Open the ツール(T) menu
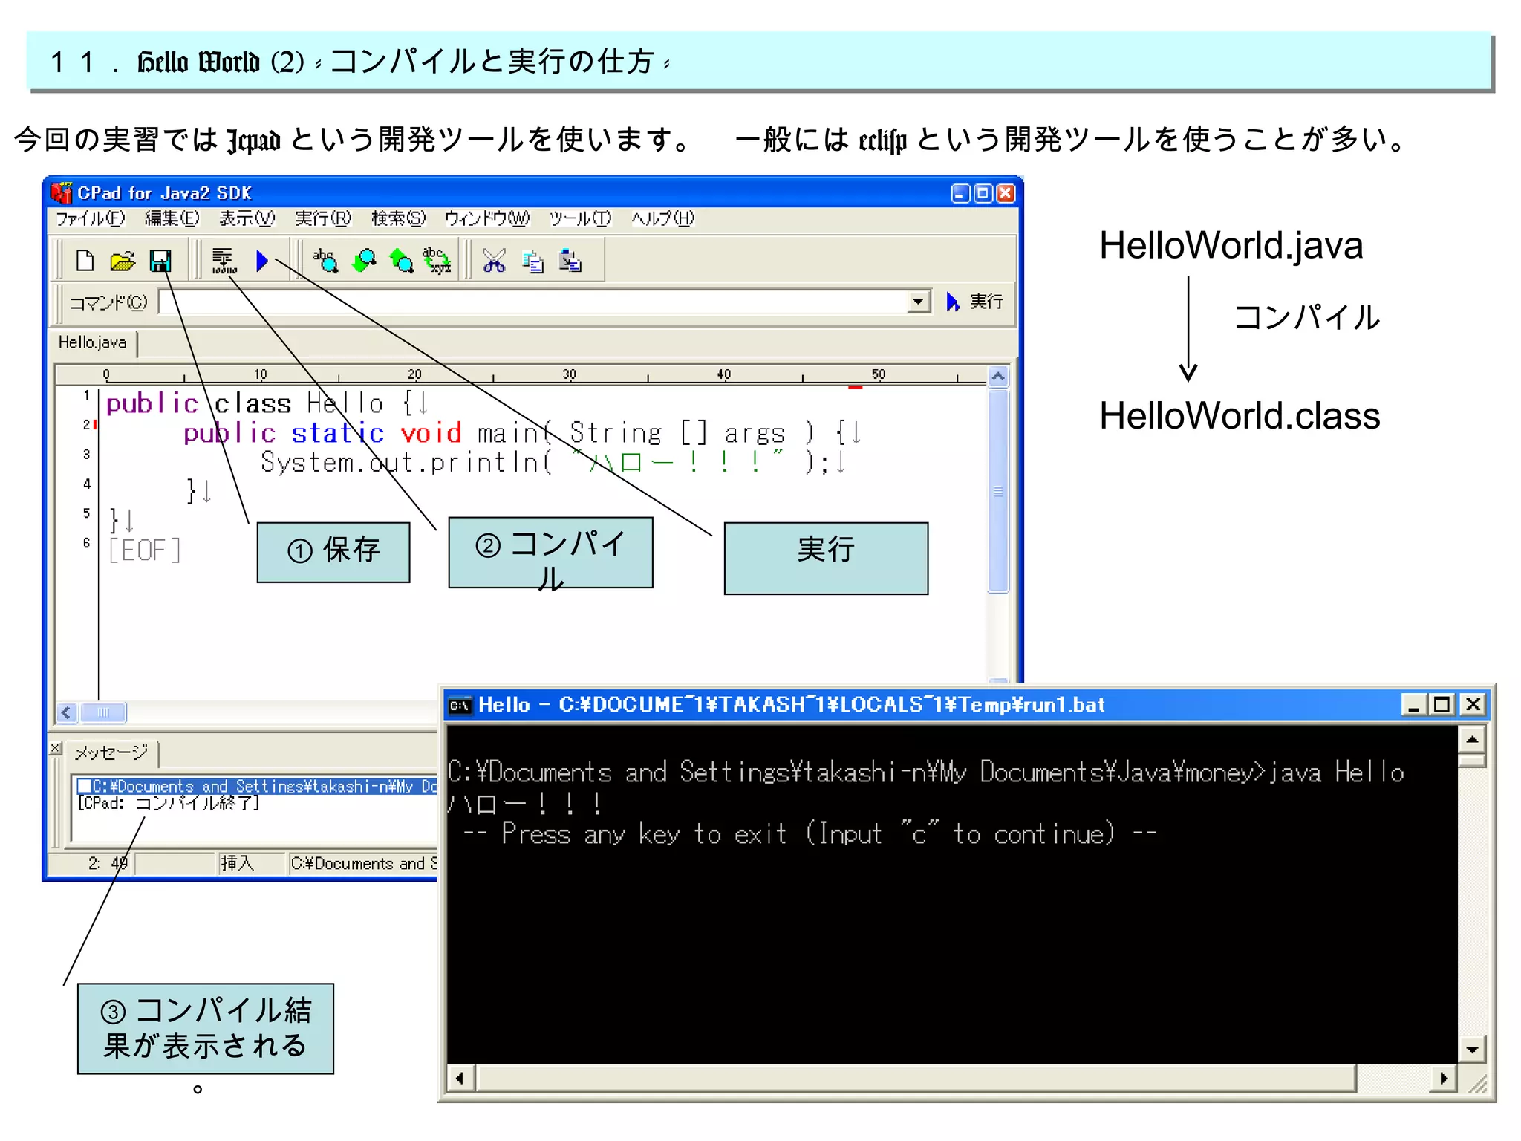Screen dimensions: 1521x1141 [580, 218]
